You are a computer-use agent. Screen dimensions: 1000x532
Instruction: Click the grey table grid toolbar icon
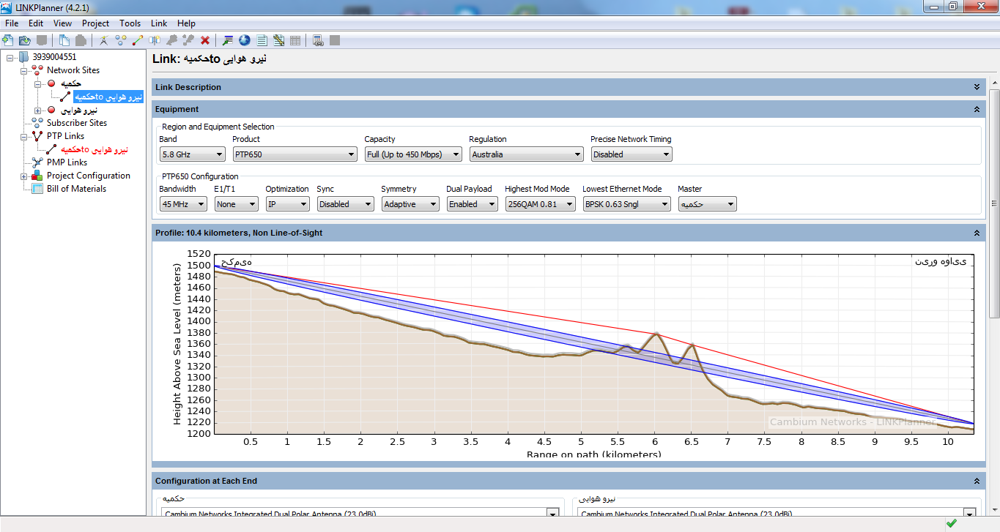[295, 40]
